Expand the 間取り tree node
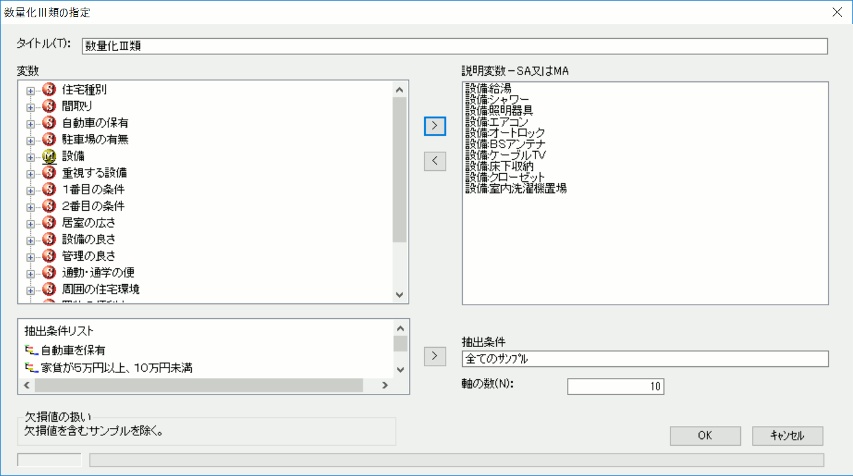Image resolution: width=853 pixels, height=476 pixels. tap(31, 107)
